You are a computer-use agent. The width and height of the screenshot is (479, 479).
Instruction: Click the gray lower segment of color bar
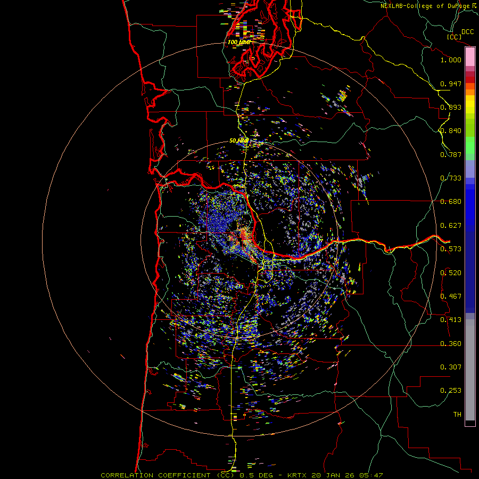(x=470, y=370)
